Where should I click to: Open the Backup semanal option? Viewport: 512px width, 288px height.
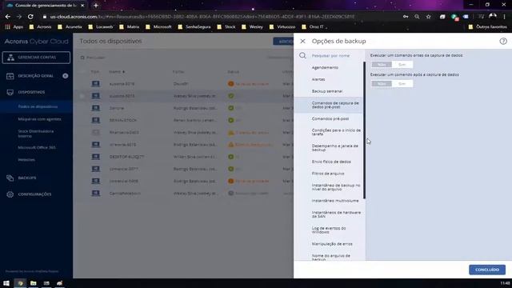pyautogui.click(x=327, y=91)
